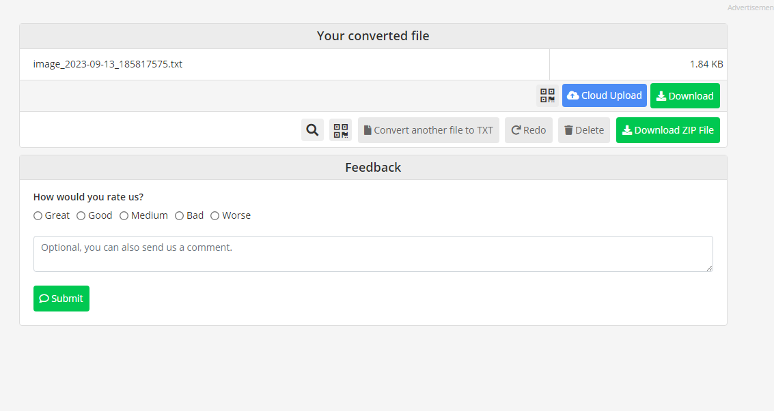Upload the file via Cloud Upload
This screenshot has width=774, height=411.
click(604, 95)
